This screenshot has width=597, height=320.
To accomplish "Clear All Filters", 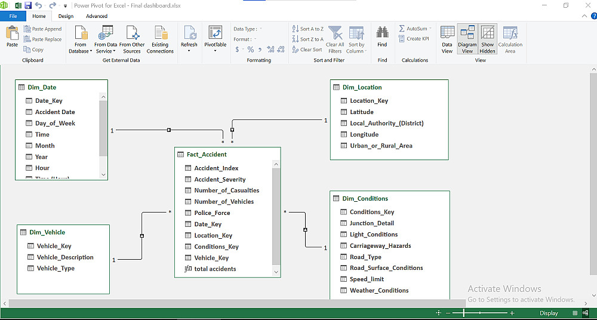I will click(x=335, y=39).
